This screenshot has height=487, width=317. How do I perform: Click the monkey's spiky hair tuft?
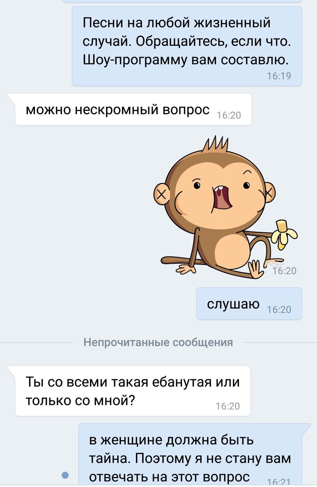[215, 145]
